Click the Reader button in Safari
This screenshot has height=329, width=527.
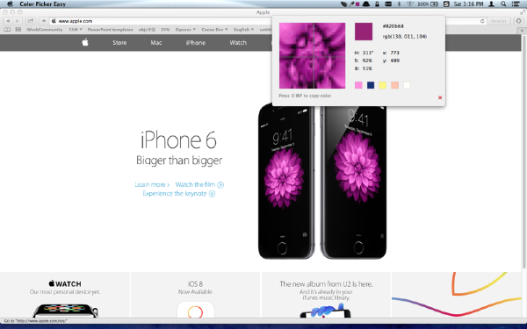(499, 21)
